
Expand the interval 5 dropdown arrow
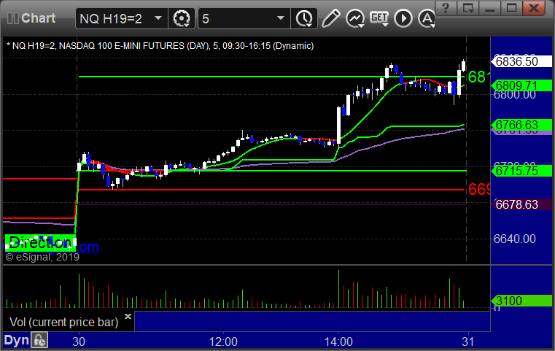tap(281, 18)
